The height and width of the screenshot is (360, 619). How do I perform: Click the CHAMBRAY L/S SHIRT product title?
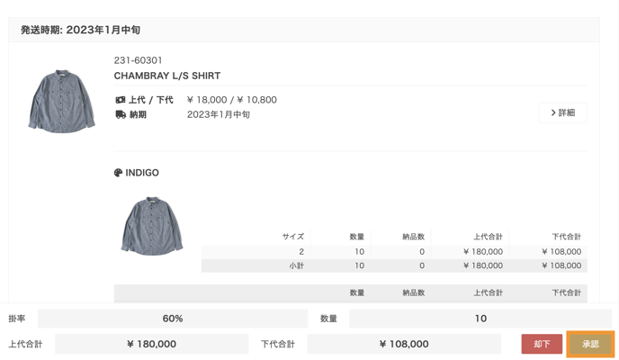[167, 76]
